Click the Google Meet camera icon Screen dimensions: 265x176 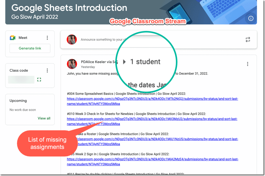coord(13,38)
